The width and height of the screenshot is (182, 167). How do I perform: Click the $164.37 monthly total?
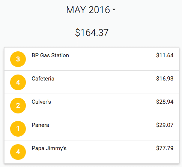coord(92,33)
